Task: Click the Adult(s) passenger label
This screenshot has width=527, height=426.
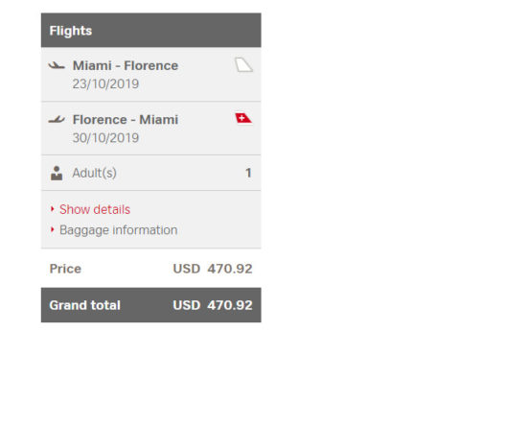Action: [95, 173]
